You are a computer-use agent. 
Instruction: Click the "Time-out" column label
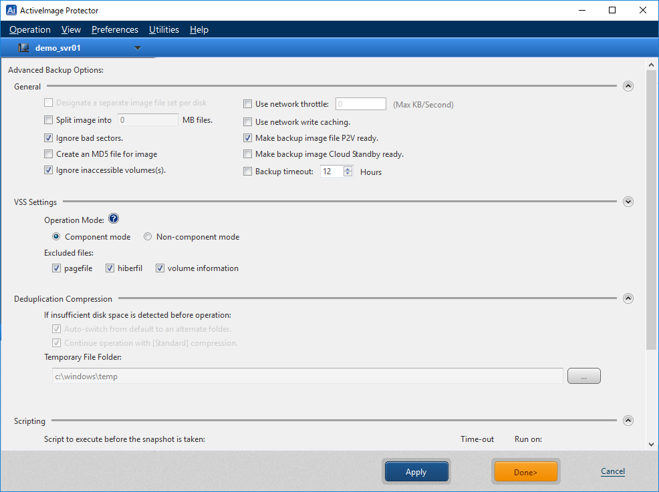(477, 439)
